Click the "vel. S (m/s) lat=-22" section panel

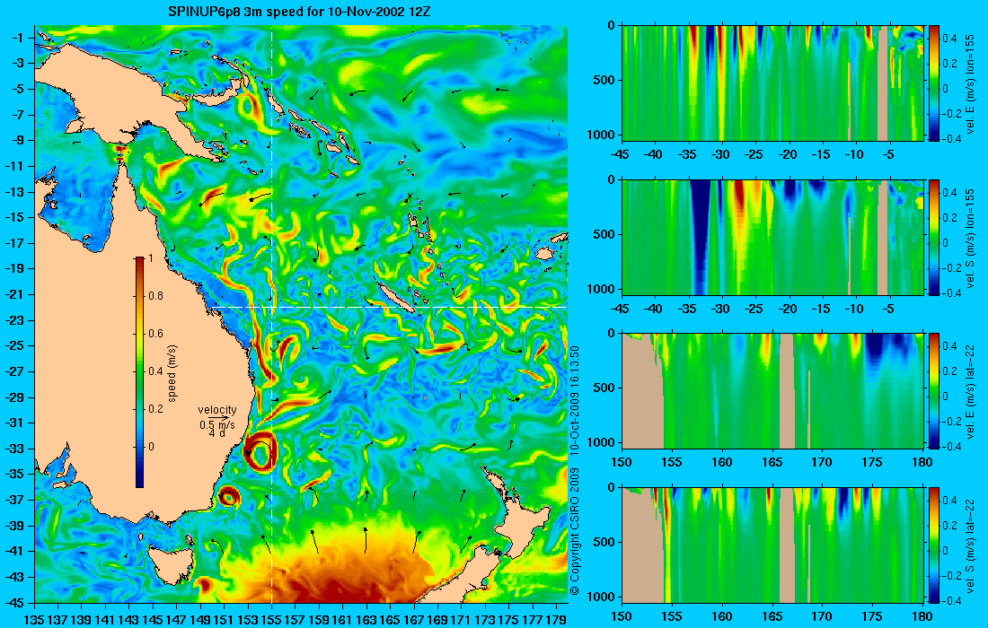click(x=772, y=545)
